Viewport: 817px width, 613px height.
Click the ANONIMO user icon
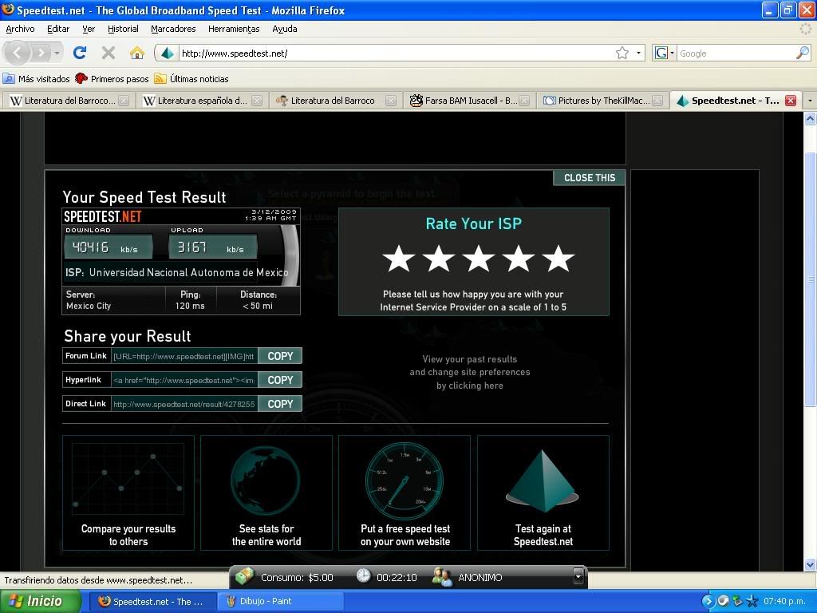442,577
